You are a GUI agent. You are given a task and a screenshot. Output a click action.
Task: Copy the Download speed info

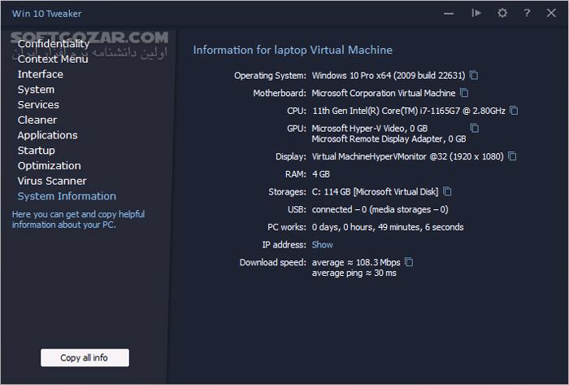pyautogui.click(x=409, y=262)
